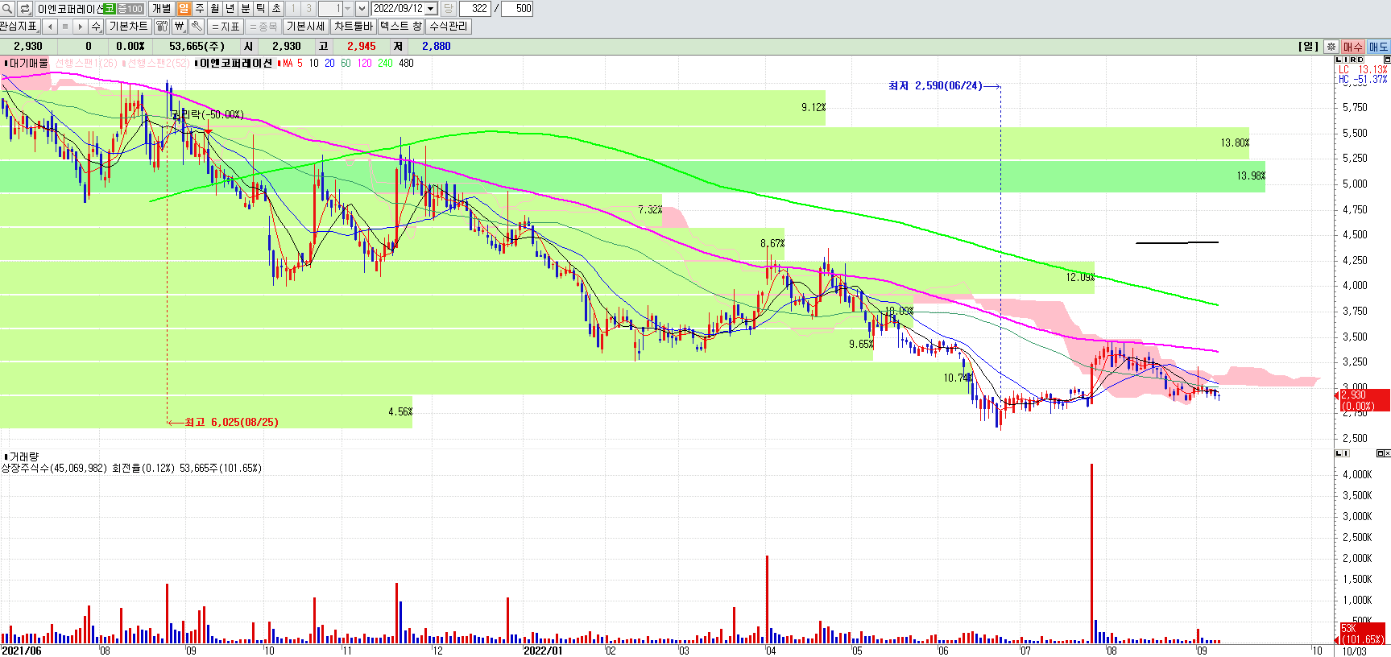Click the 500 total count field
Viewport: 1391px width, 657px height.
[517, 8]
